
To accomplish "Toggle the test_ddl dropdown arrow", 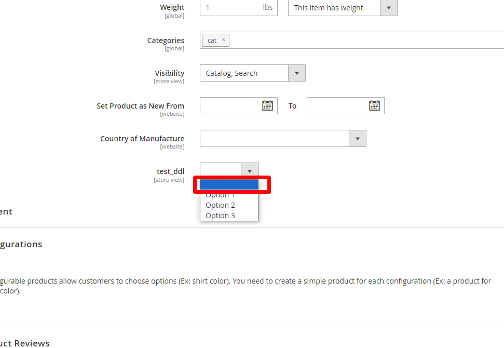I will point(250,171).
